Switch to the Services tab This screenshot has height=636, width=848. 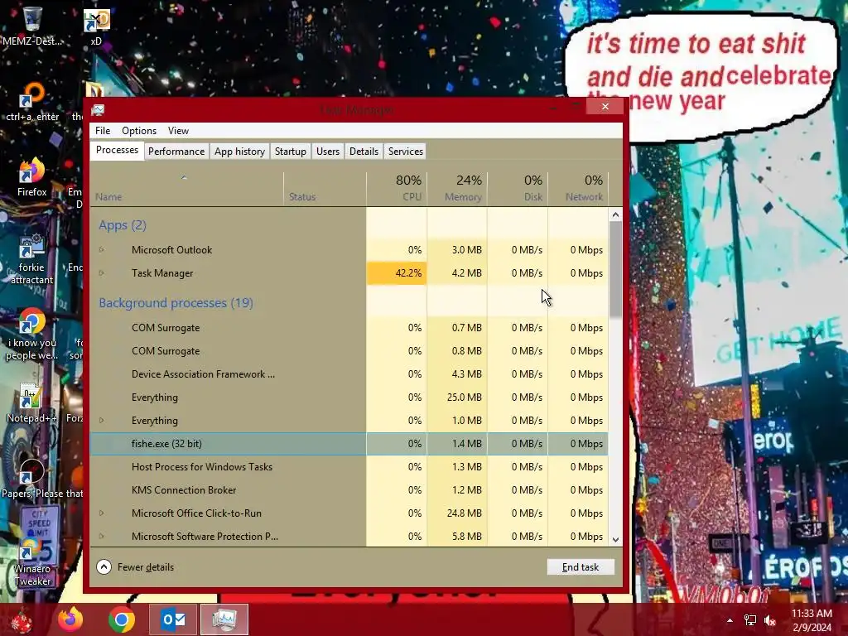click(406, 152)
